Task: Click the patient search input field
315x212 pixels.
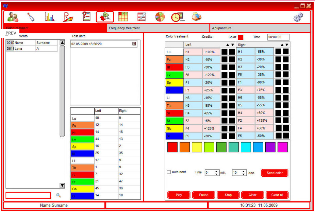Action: 28,195
